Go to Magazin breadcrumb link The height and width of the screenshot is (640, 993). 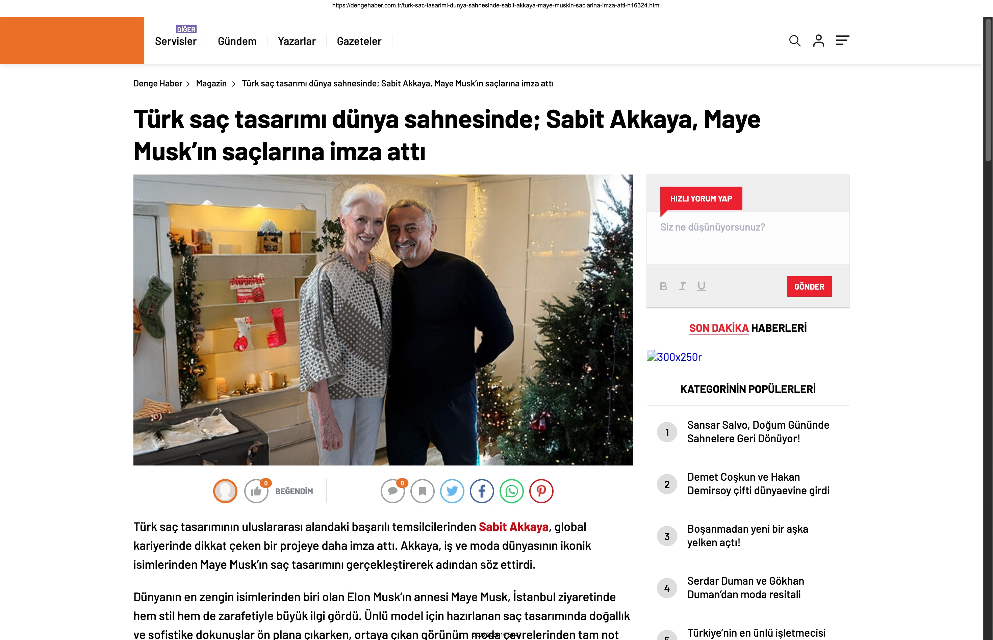tap(211, 83)
